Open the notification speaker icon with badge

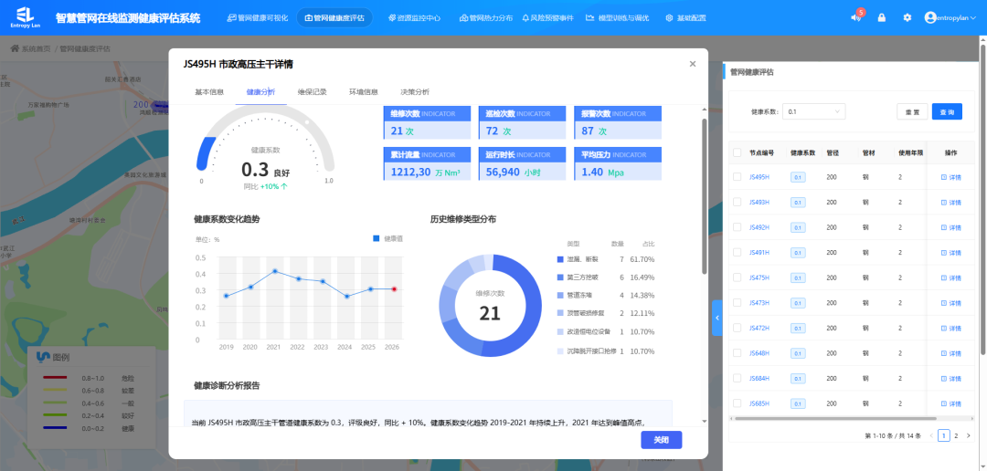(x=855, y=17)
